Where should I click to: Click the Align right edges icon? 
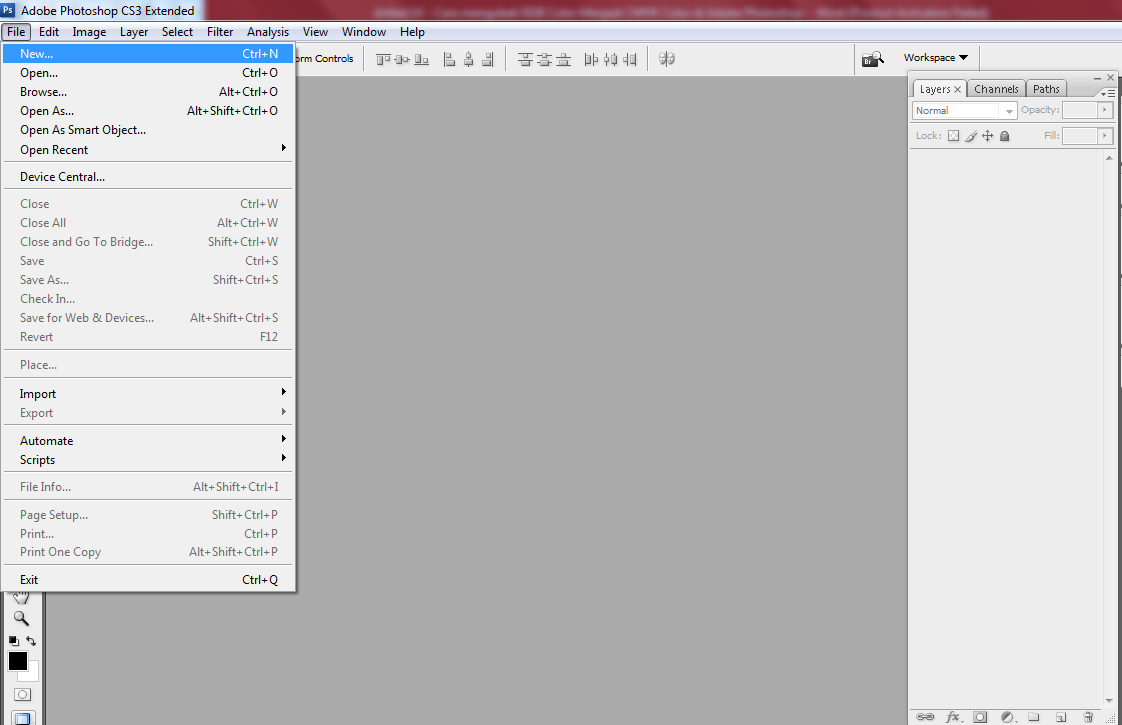click(x=488, y=60)
